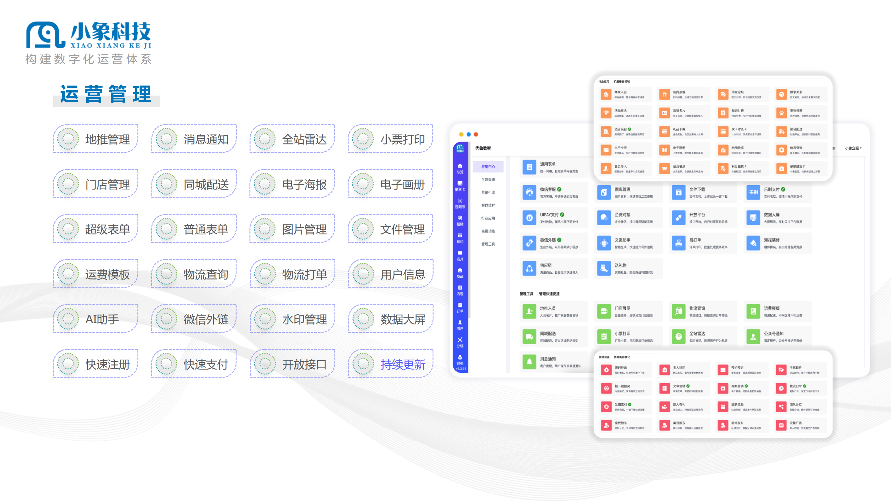891x501 pixels.
Task: Click the orange 店内点餐 fork-knife icon
Action: click(x=665, y=94)
